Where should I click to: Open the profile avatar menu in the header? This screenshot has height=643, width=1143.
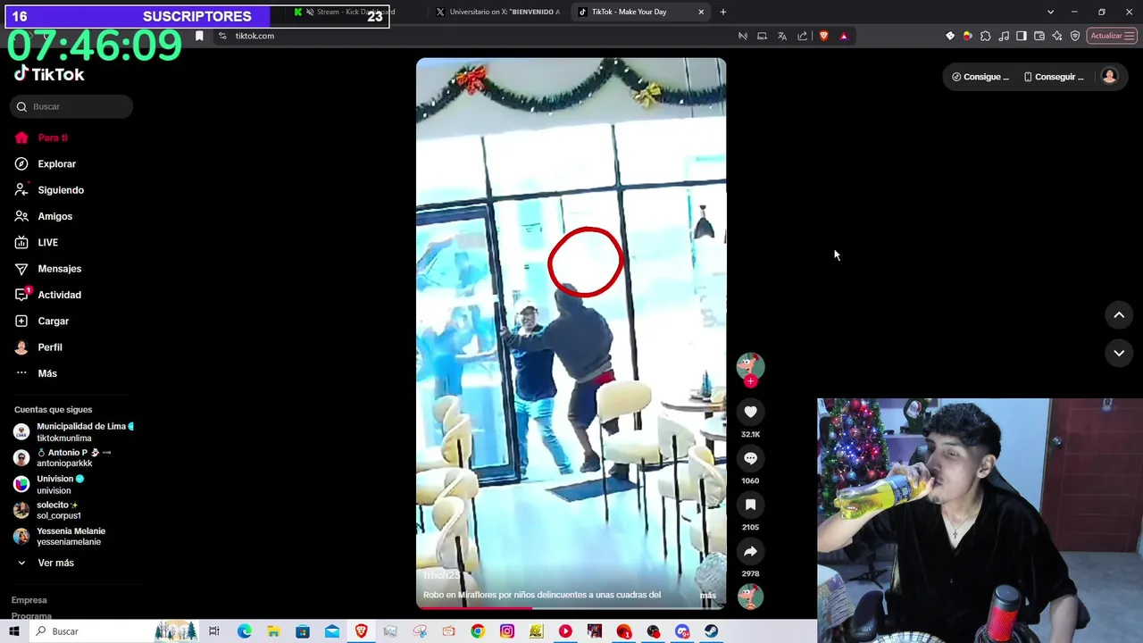click(x=1110, y=77)
